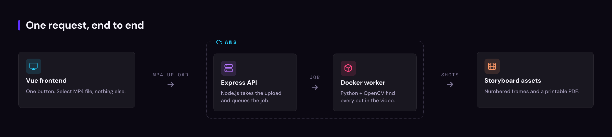Click the monitor icon on Vue frontend card

(34, 66)
